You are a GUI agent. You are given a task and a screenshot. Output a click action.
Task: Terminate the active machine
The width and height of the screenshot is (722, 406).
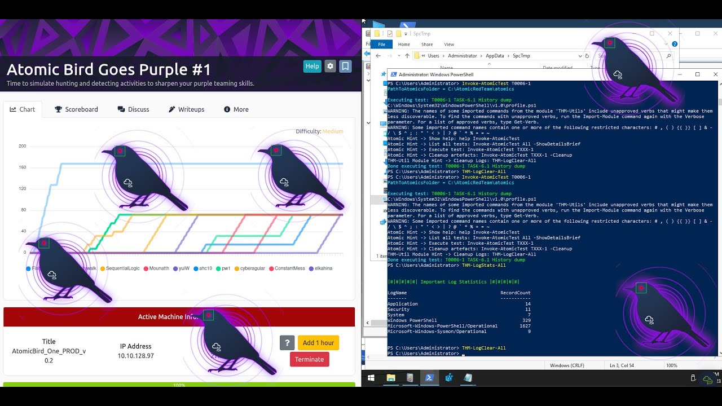[309, 359]
